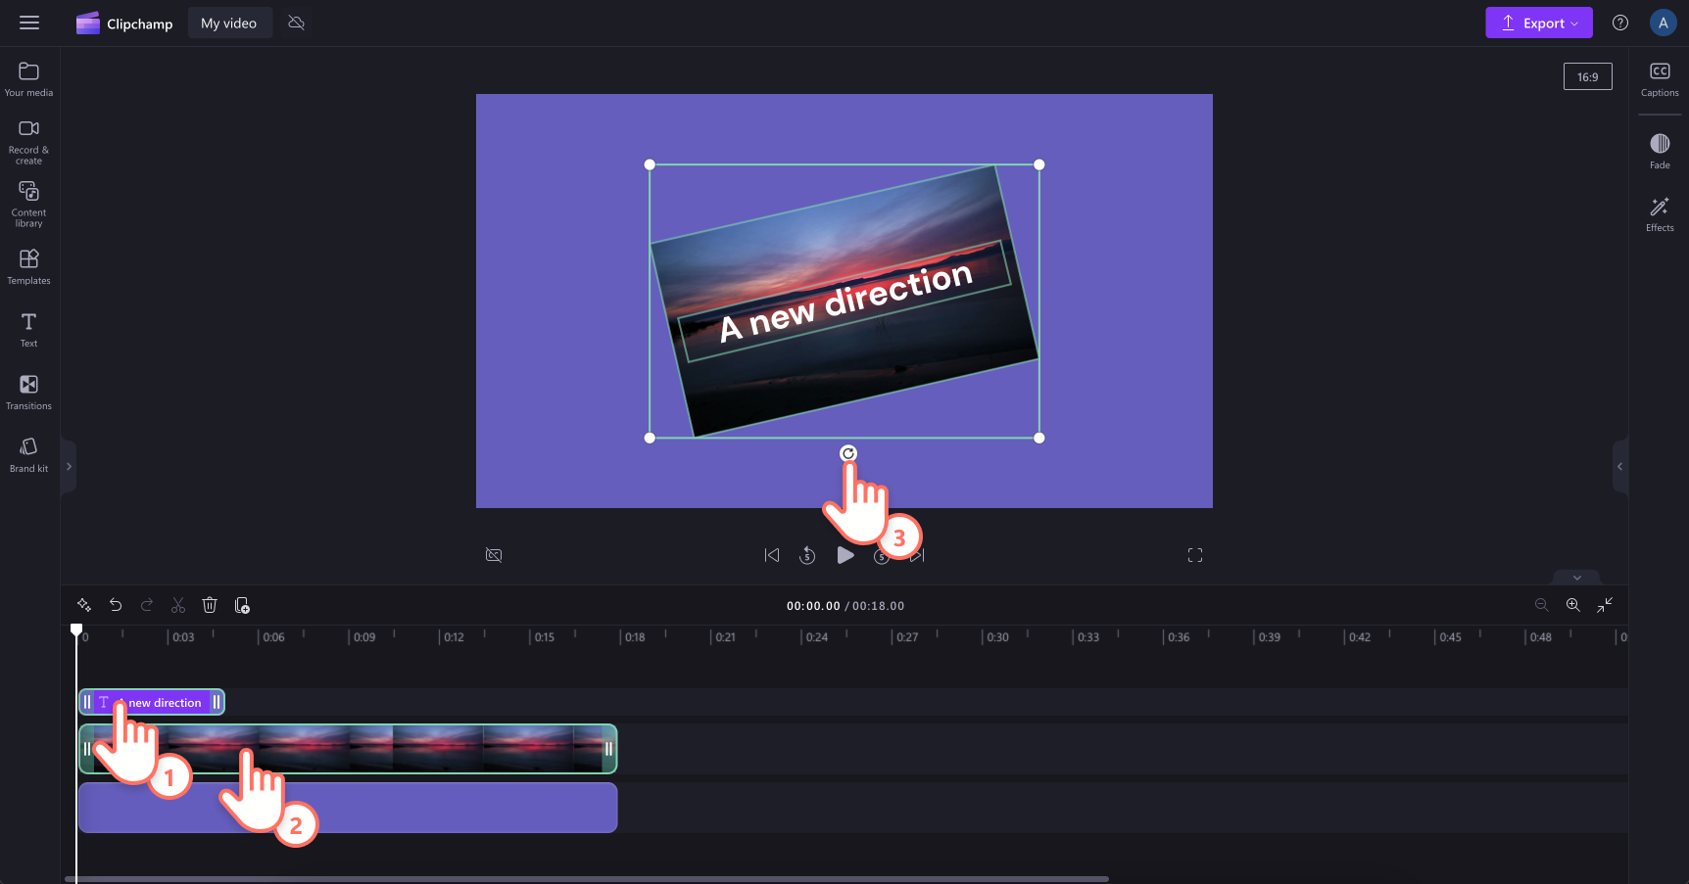Open the account avatar A

[x=1663, y=23]
